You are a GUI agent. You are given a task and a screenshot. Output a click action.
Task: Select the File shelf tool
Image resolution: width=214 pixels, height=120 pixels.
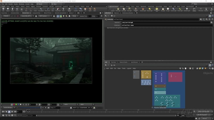(85, 9)
